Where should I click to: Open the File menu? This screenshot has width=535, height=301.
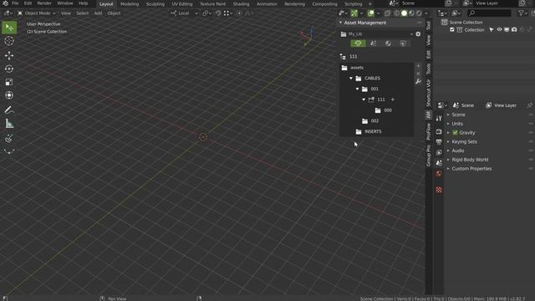(15, 3)
